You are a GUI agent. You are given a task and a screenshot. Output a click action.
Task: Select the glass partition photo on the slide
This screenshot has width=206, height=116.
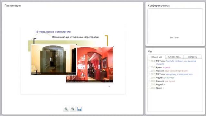point(54,60)
